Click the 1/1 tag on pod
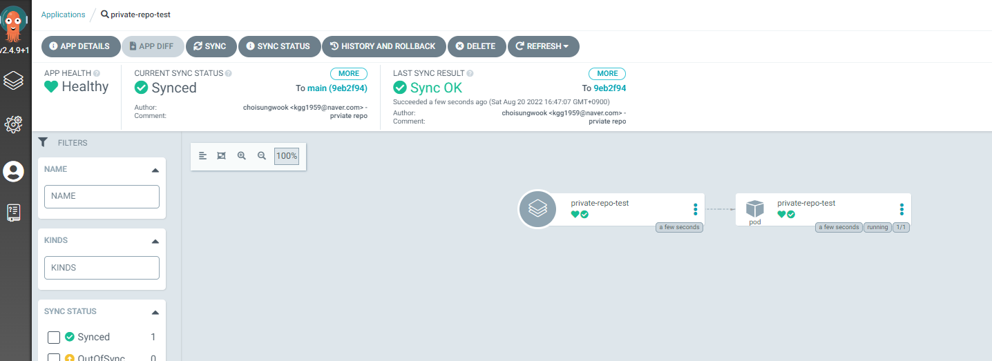992x361 pixels. click(901, 227)
